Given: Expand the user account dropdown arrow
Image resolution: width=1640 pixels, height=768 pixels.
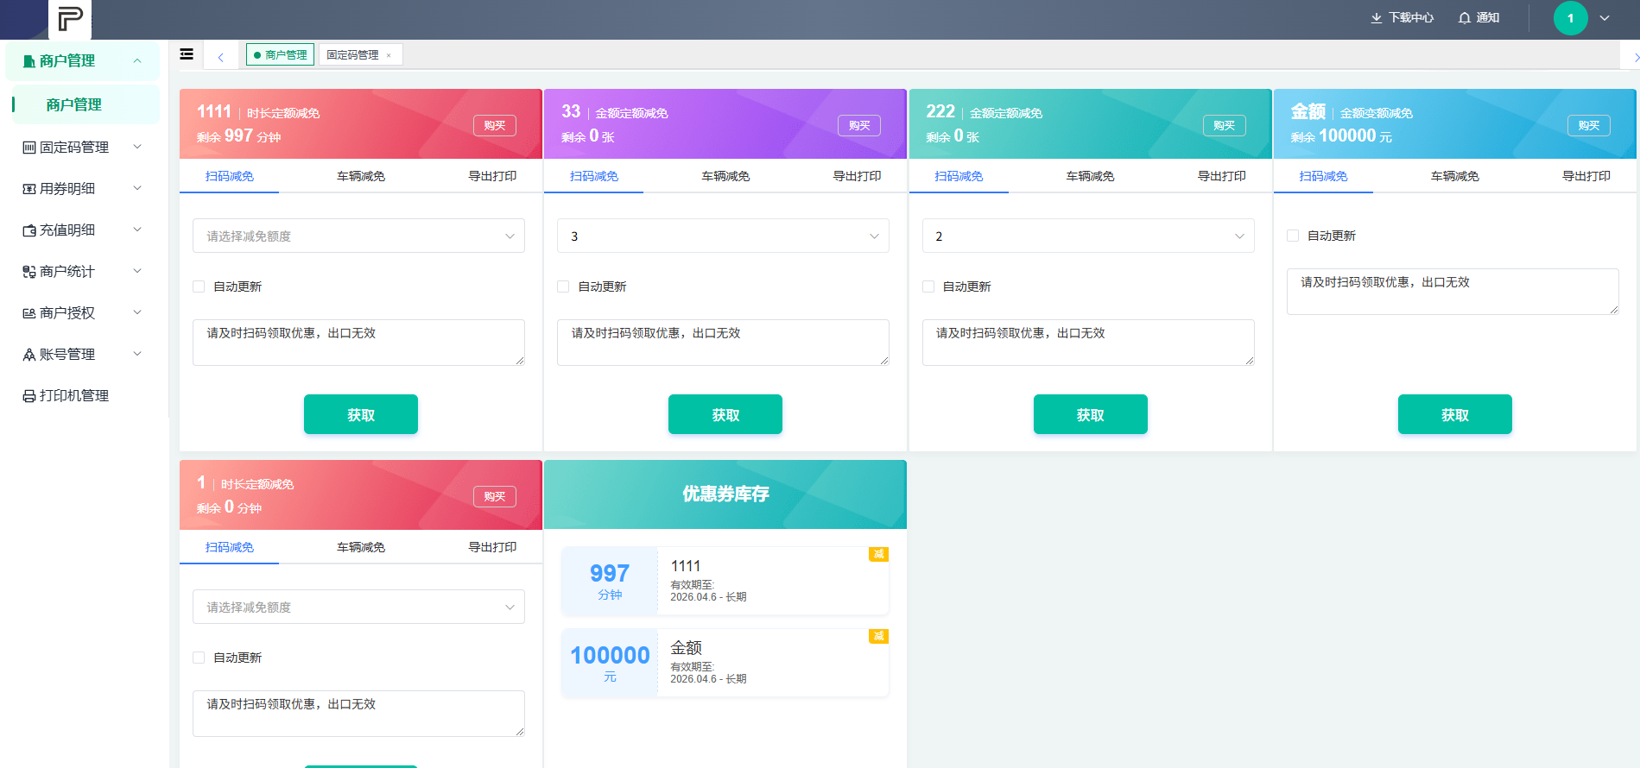Looking at the screenshot, I should 1605,18.
